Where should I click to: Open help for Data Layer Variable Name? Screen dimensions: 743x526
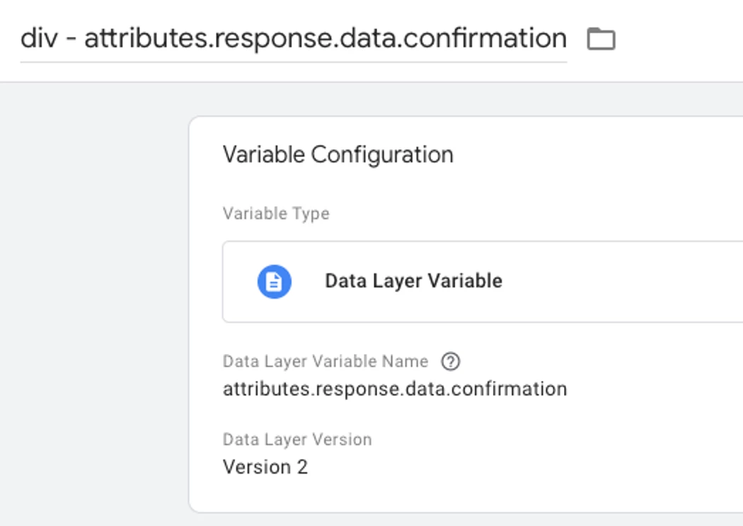click(x=450, y=362)
